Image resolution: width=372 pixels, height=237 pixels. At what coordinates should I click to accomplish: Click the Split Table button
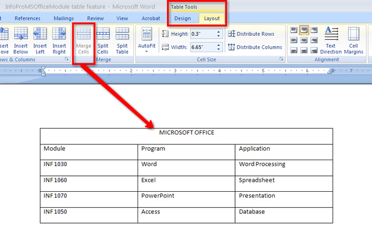(122, 40)
